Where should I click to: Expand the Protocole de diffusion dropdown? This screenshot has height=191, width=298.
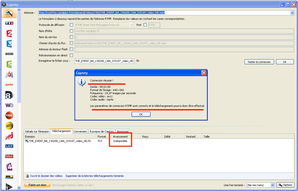(132, 25)
